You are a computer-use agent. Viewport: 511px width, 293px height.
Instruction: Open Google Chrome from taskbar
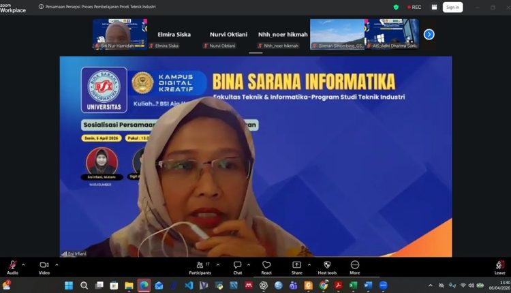tap(323, 286)
